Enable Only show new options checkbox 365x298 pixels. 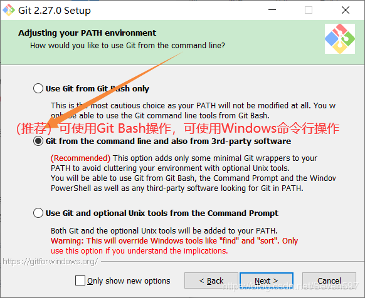[x=80, y=280]
